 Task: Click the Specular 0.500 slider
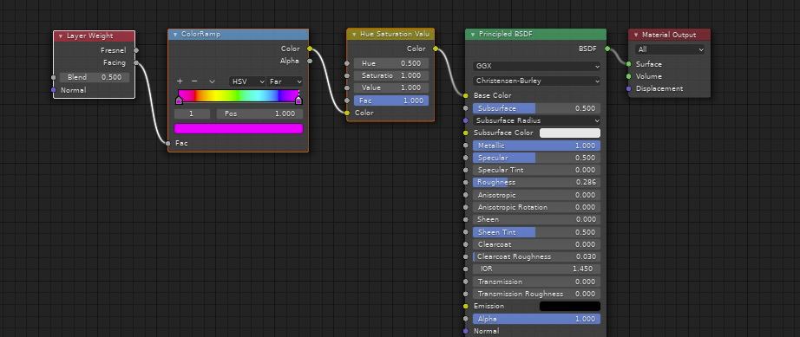537,158
